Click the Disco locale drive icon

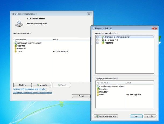[x=103, y=40]
